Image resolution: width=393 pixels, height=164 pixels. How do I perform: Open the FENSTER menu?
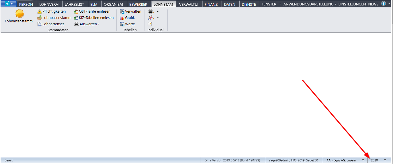pos(271,4)
